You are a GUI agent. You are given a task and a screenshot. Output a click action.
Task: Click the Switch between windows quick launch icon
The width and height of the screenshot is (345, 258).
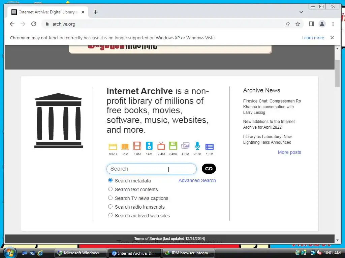point(32,253)
